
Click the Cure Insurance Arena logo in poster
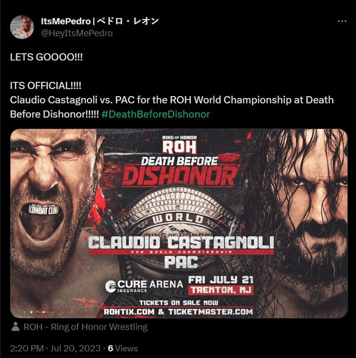click(144, 286)
